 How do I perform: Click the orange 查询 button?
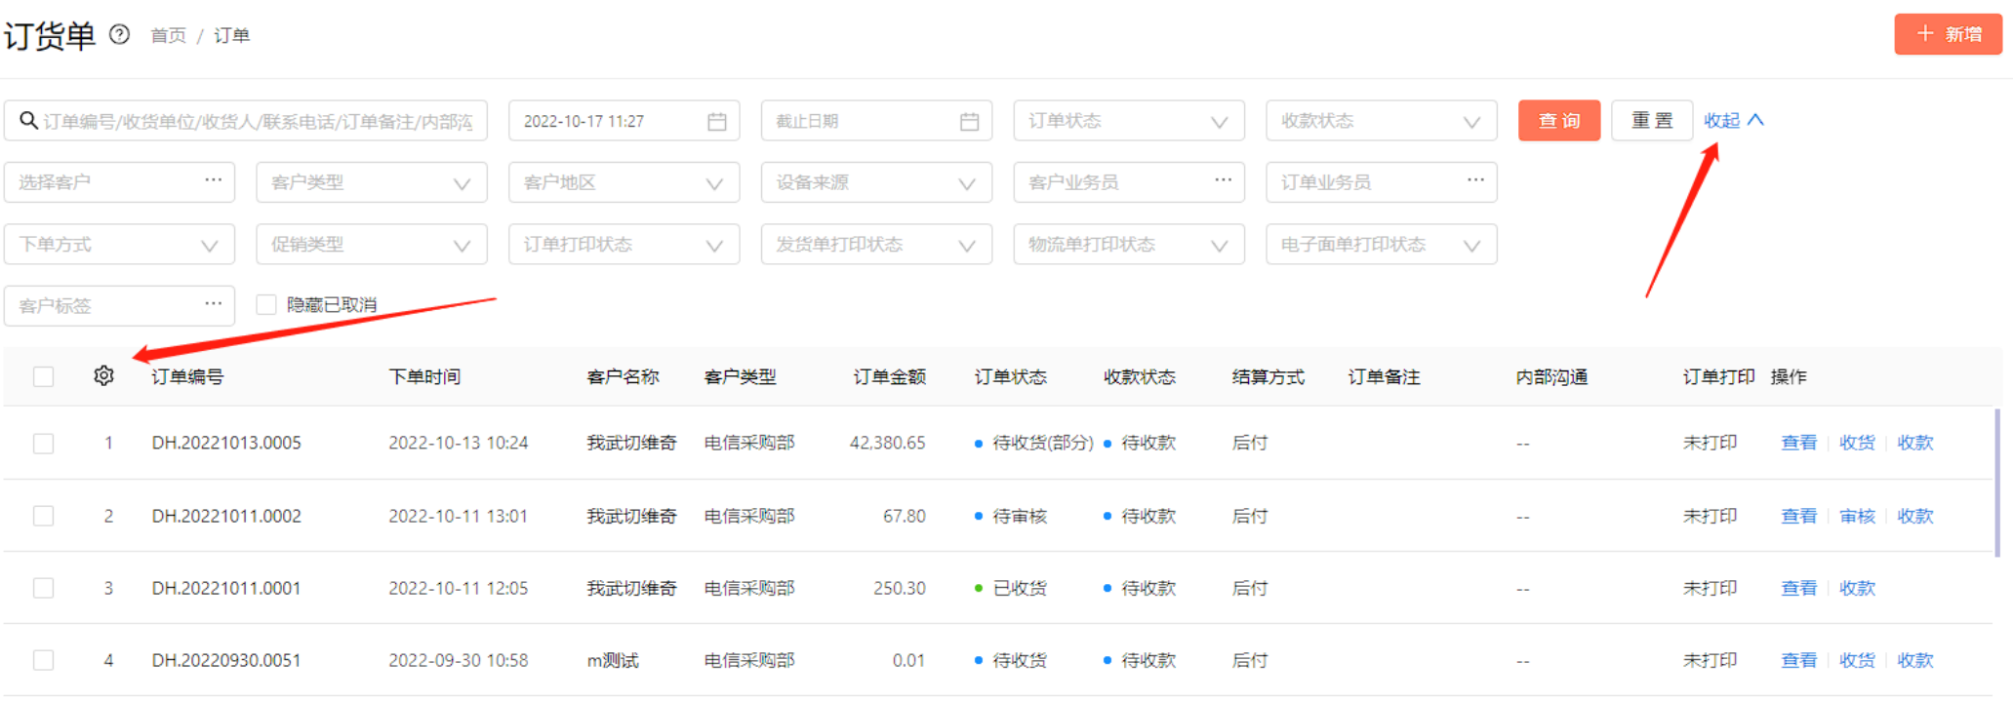click(x=1559, y=121)
